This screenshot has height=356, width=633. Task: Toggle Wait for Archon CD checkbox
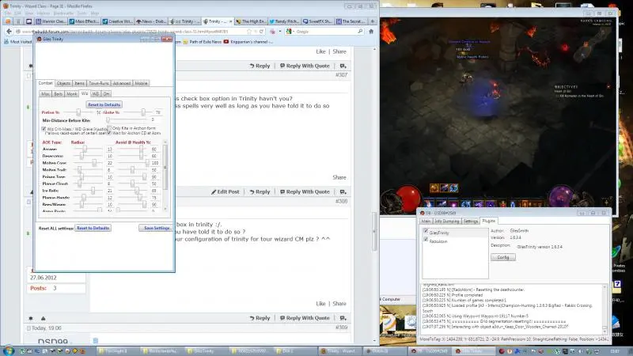click(109, 133)
